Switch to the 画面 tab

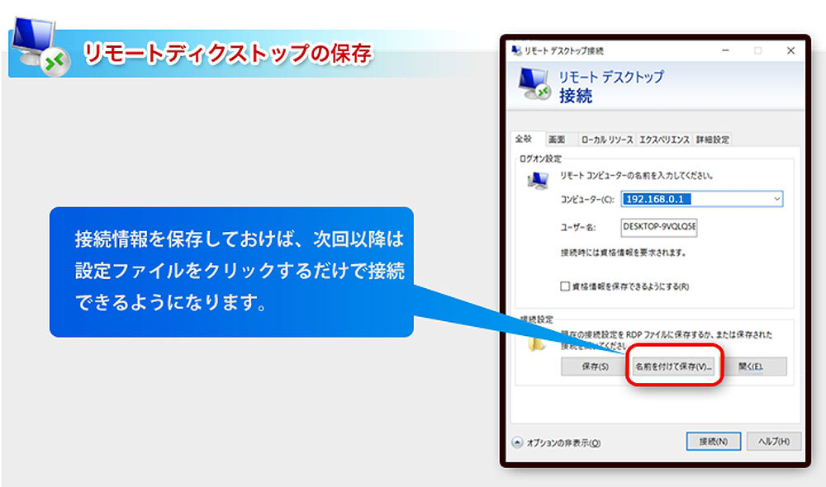557,139
